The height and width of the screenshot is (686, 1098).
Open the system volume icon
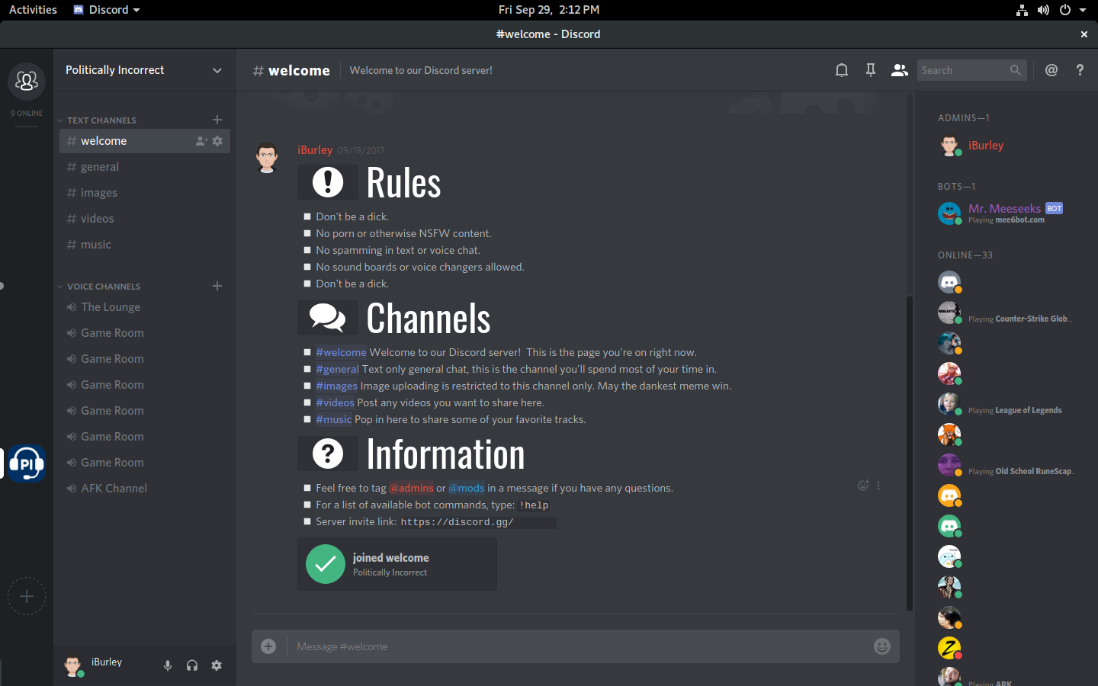point(1043,10)
